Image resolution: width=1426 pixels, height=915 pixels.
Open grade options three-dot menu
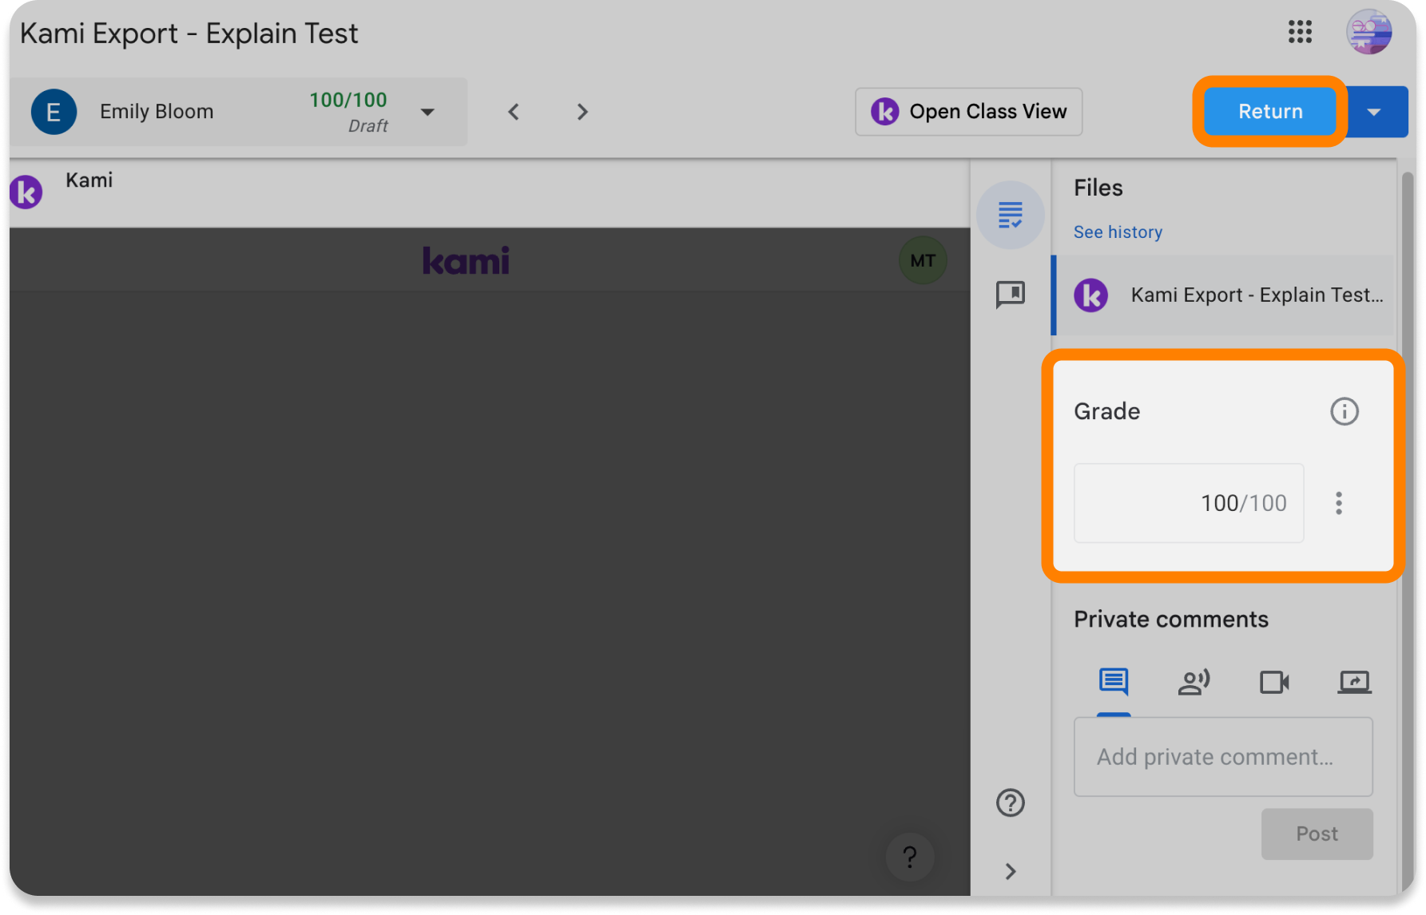(x=1339, y=503)
